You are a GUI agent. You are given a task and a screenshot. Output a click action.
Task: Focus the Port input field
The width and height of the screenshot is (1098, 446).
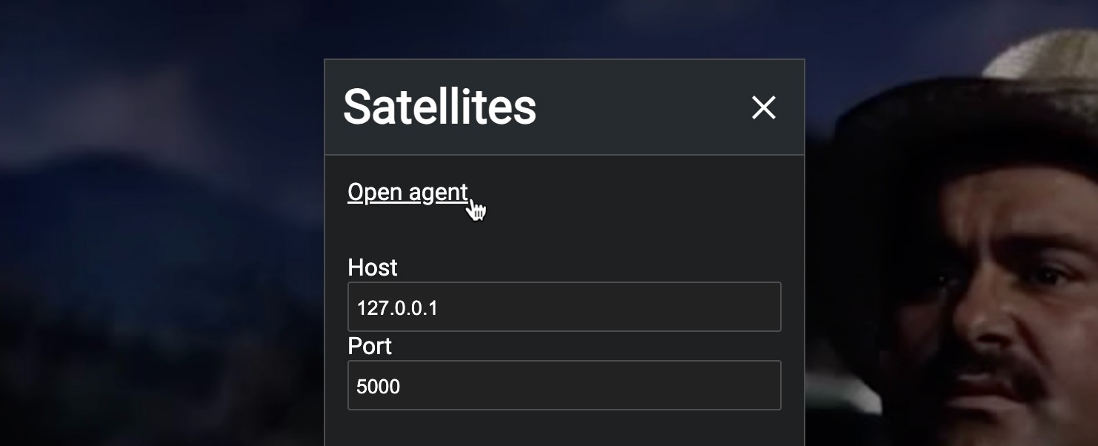564,385
